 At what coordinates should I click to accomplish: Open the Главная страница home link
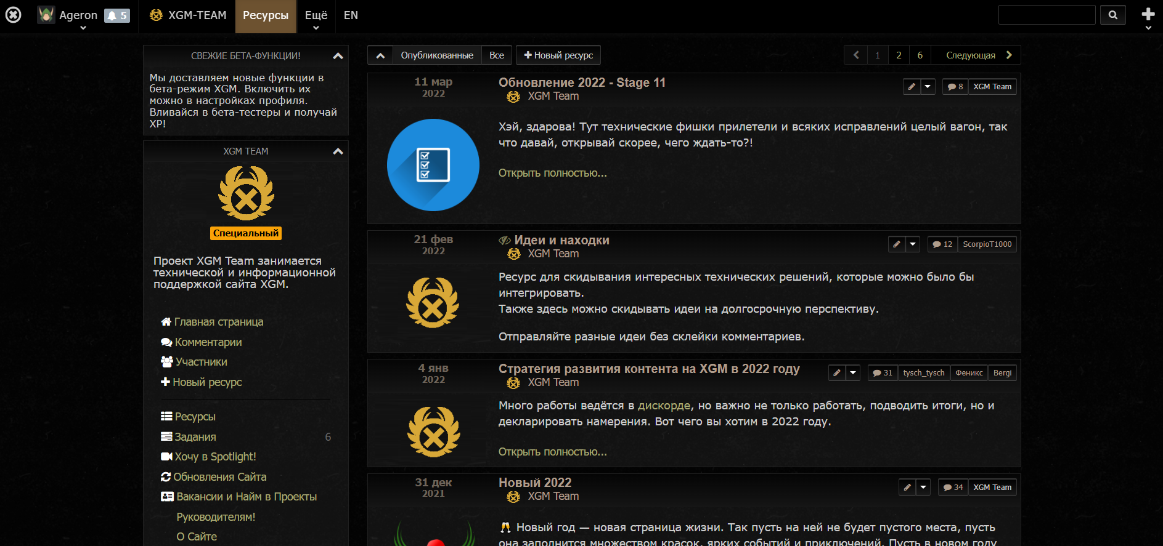(212, 322)
